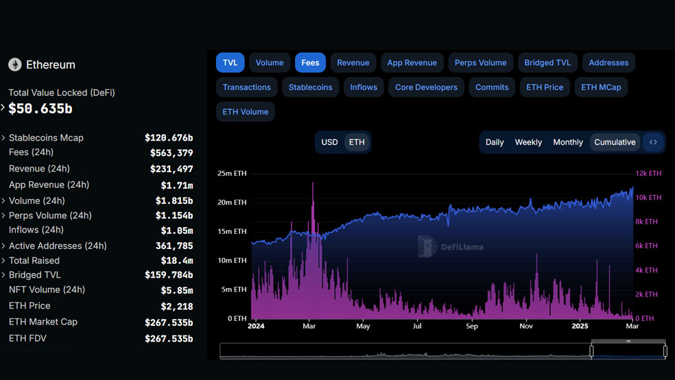Expand the Stablecoins Mcap row
This screenshot has width=675, height=380.
3,138
